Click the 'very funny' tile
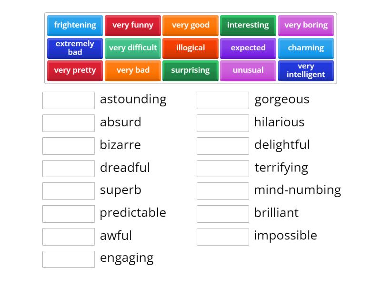This screenshot has height=285, width=381. [133, 25]
